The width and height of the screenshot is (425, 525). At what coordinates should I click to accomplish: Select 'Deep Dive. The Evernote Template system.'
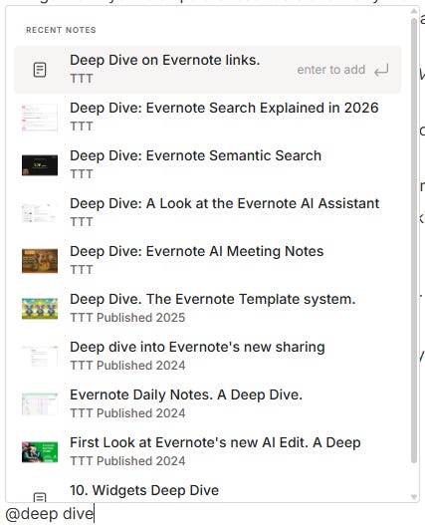[207, 309]
